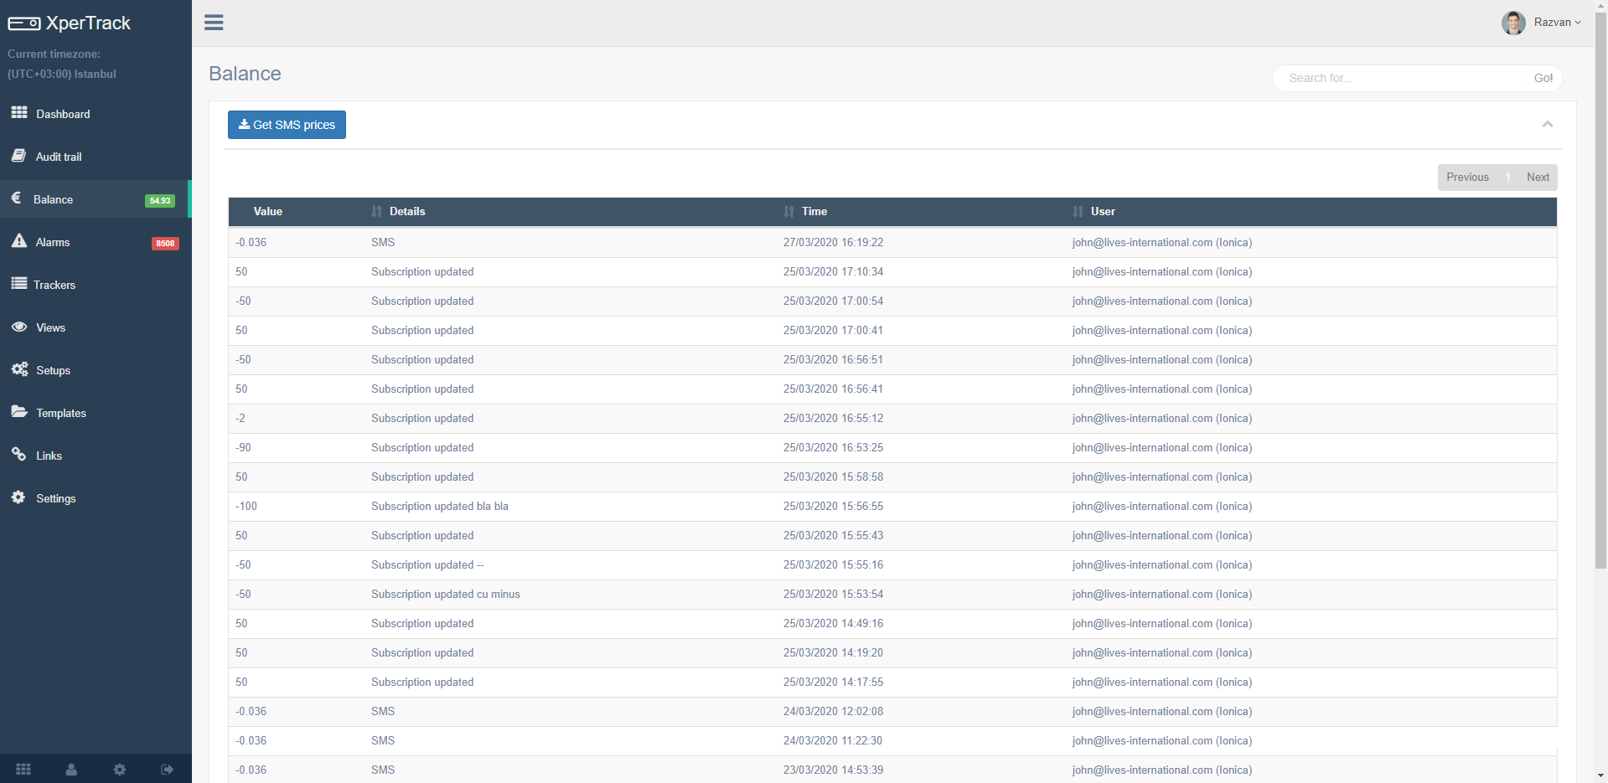
Task: Click the red 8508 alarms badge
Action: (165, 244)
